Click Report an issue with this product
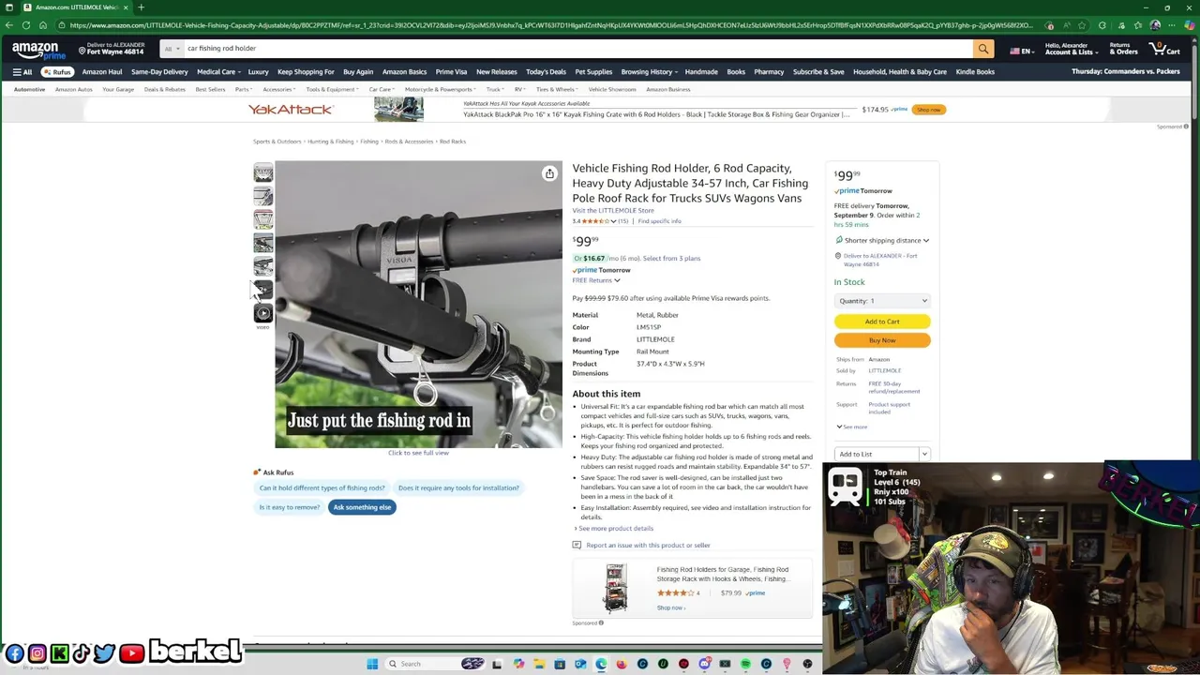 [648, 545]
